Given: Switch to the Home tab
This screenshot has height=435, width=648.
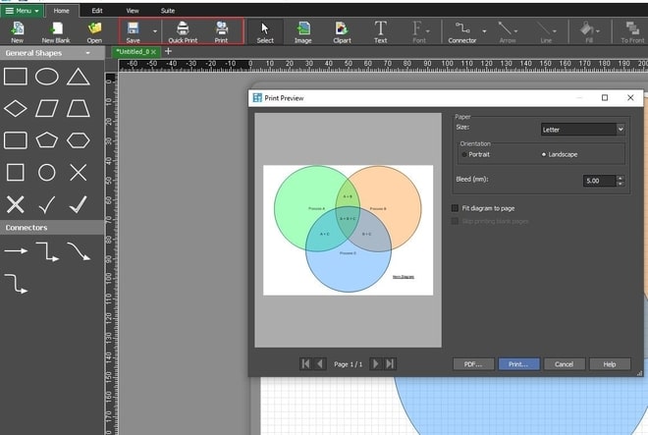Looking at the screenshot, I should point(61,11).
